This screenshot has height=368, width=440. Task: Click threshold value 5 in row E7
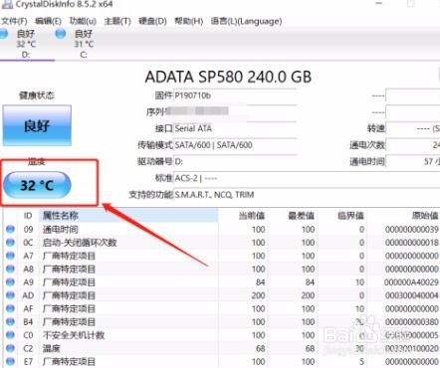[x=361, y=362]
